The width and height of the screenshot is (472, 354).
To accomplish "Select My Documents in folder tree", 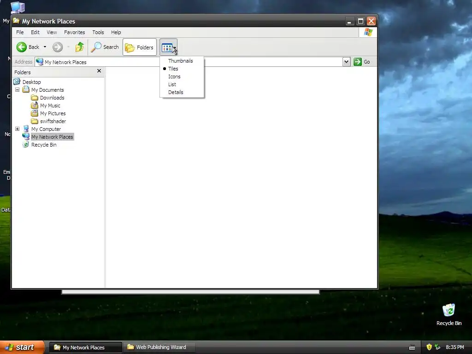I will coord(47,90).
